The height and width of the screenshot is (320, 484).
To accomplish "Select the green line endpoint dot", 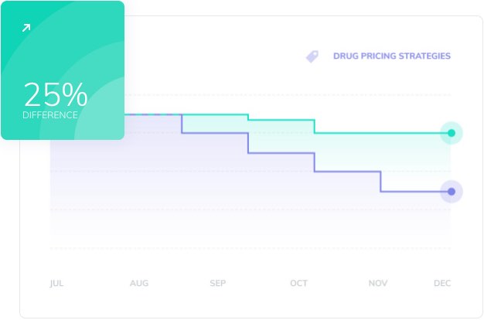I will pyautogui.click(x=451, y=133).
